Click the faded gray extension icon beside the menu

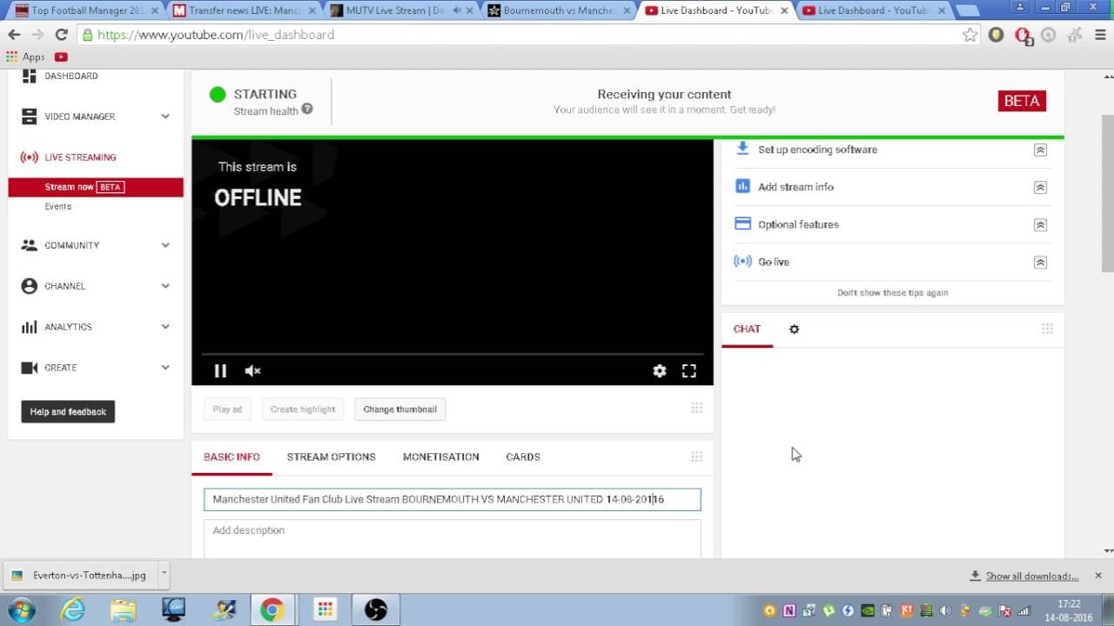click(x=1075, y=35)
